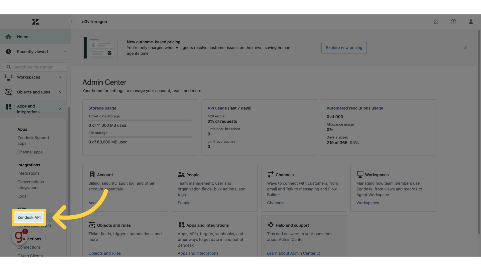Click the Zendesk logo icon
Screen dimensions: 481x271
point(35,22)
